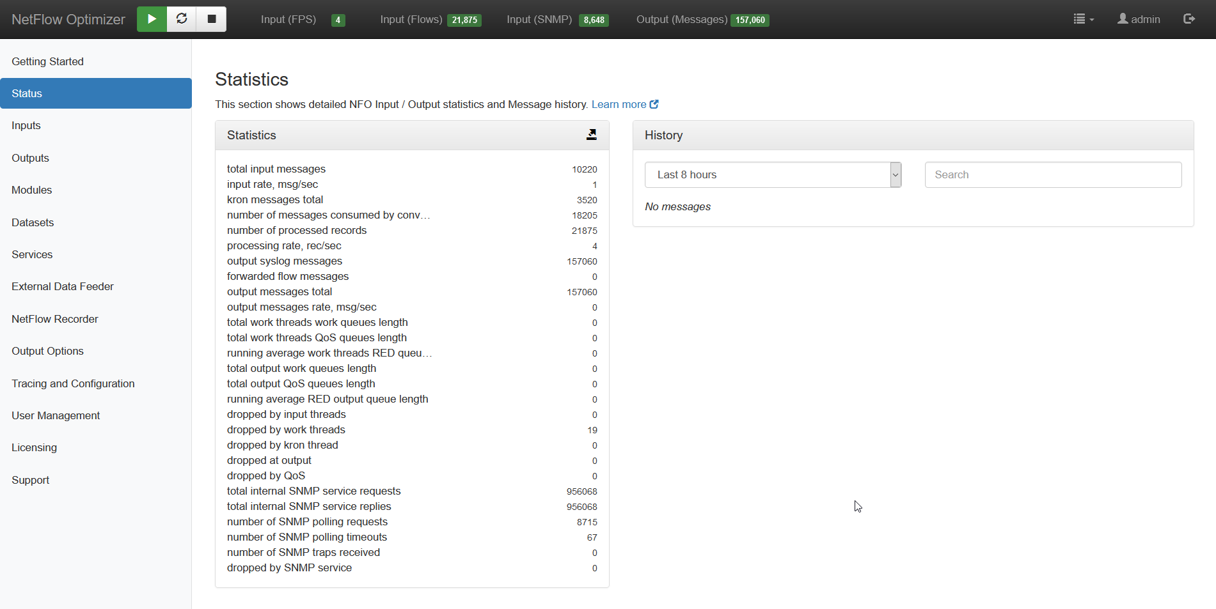This screenshot has height=609, width=1216.
Task: Click 'No messages' text in History
Action: pyautogui.click(x=677, y=206)
